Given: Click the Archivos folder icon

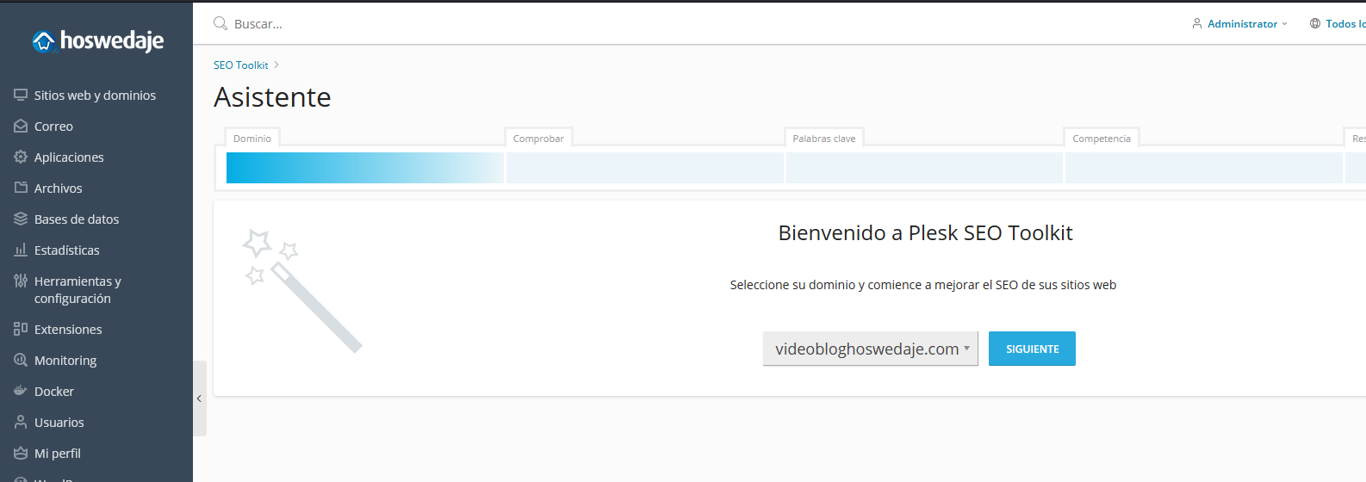Looking at the screenshot, I should [x=21, y=188].
